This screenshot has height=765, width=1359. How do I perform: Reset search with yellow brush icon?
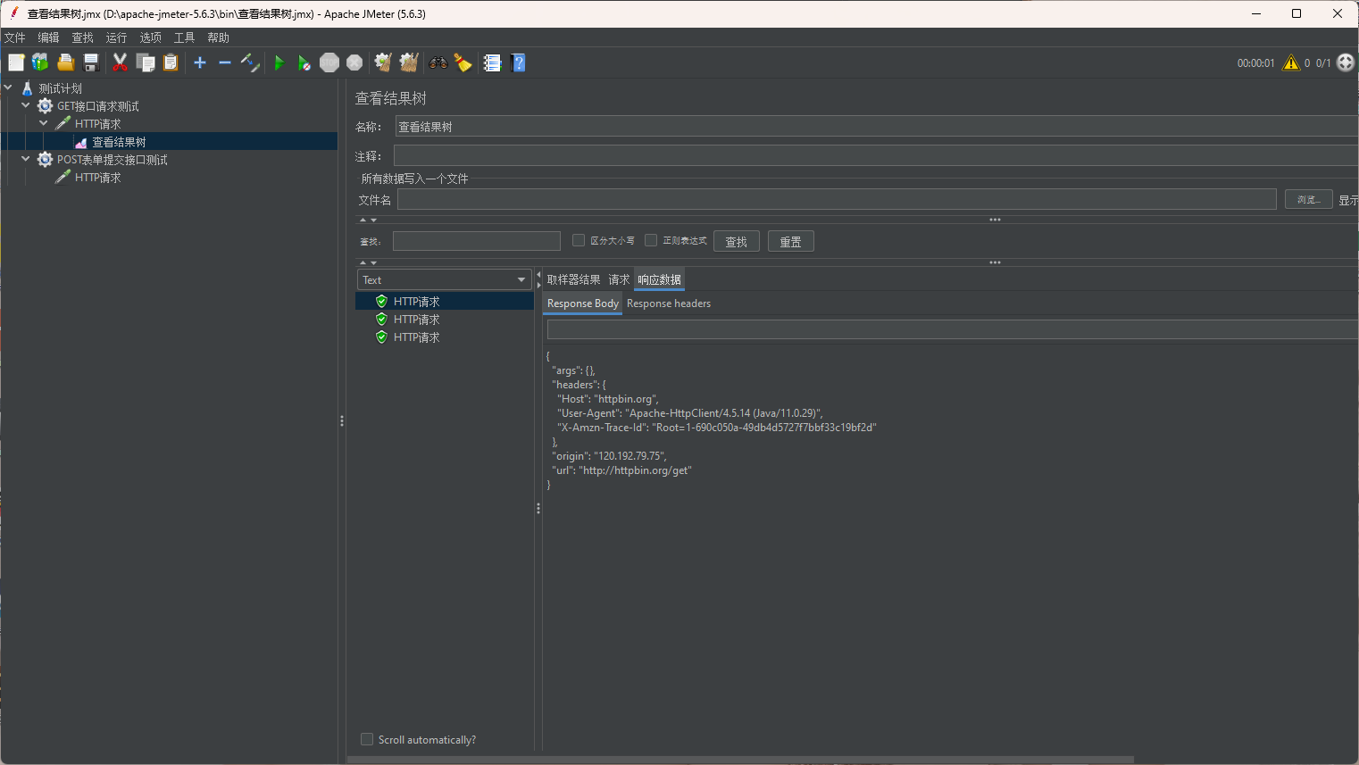[463, 62]
